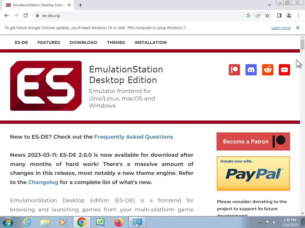Open the ES-DE menu item
This screenshot has width=305, height=228.
click(21, 42)
